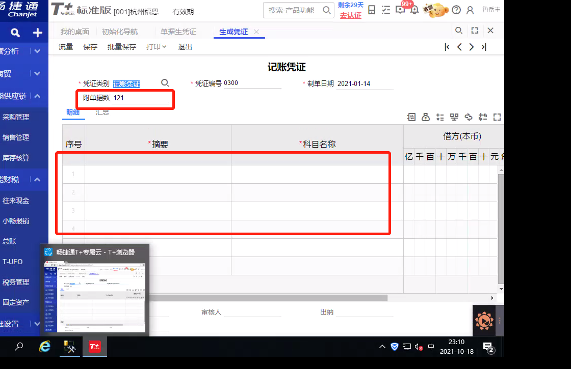Open 销售管理 in the sidebar
This screenshot has width=571, height=369.
[x=16, y=137]
